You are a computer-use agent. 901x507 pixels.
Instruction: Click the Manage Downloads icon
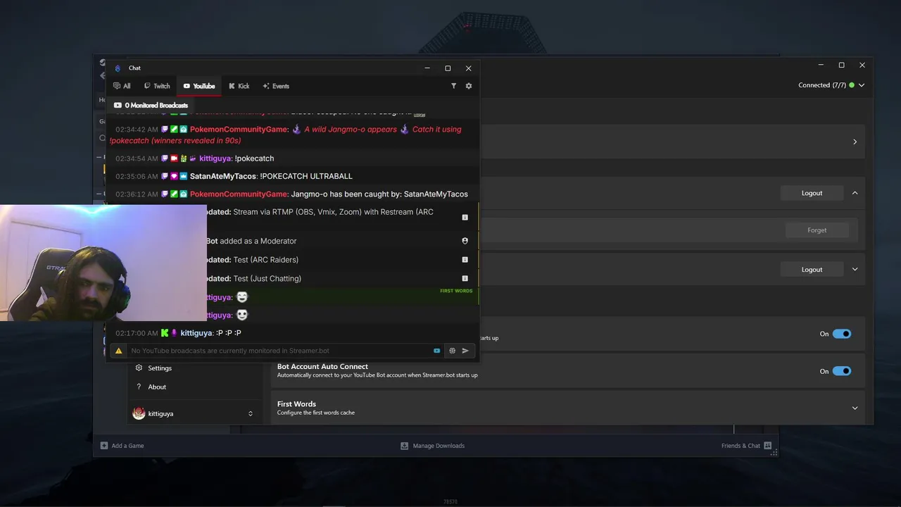click(404, 446)
